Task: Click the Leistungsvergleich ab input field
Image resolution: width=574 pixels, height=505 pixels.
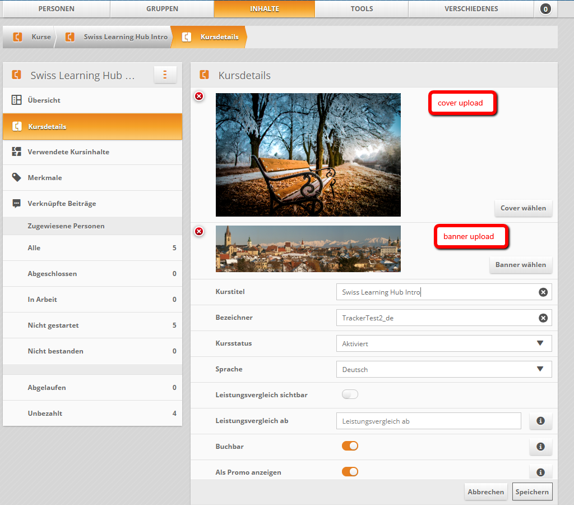Action: pos(428,421)
